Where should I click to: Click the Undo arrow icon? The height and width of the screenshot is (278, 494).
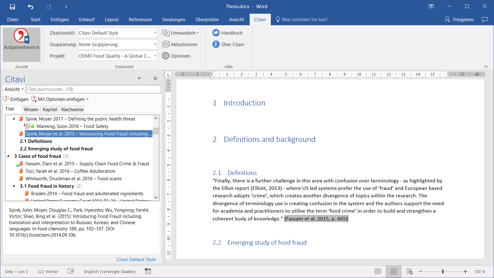(31, 7)
